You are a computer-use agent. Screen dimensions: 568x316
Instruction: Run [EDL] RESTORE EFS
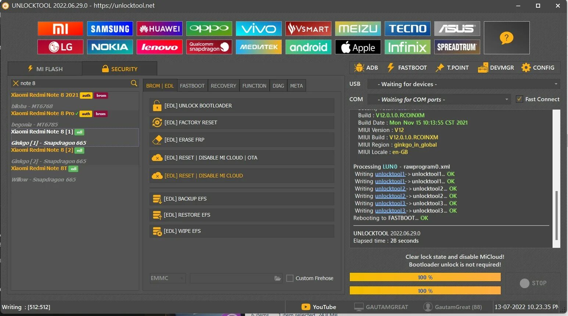coord(242,215)
